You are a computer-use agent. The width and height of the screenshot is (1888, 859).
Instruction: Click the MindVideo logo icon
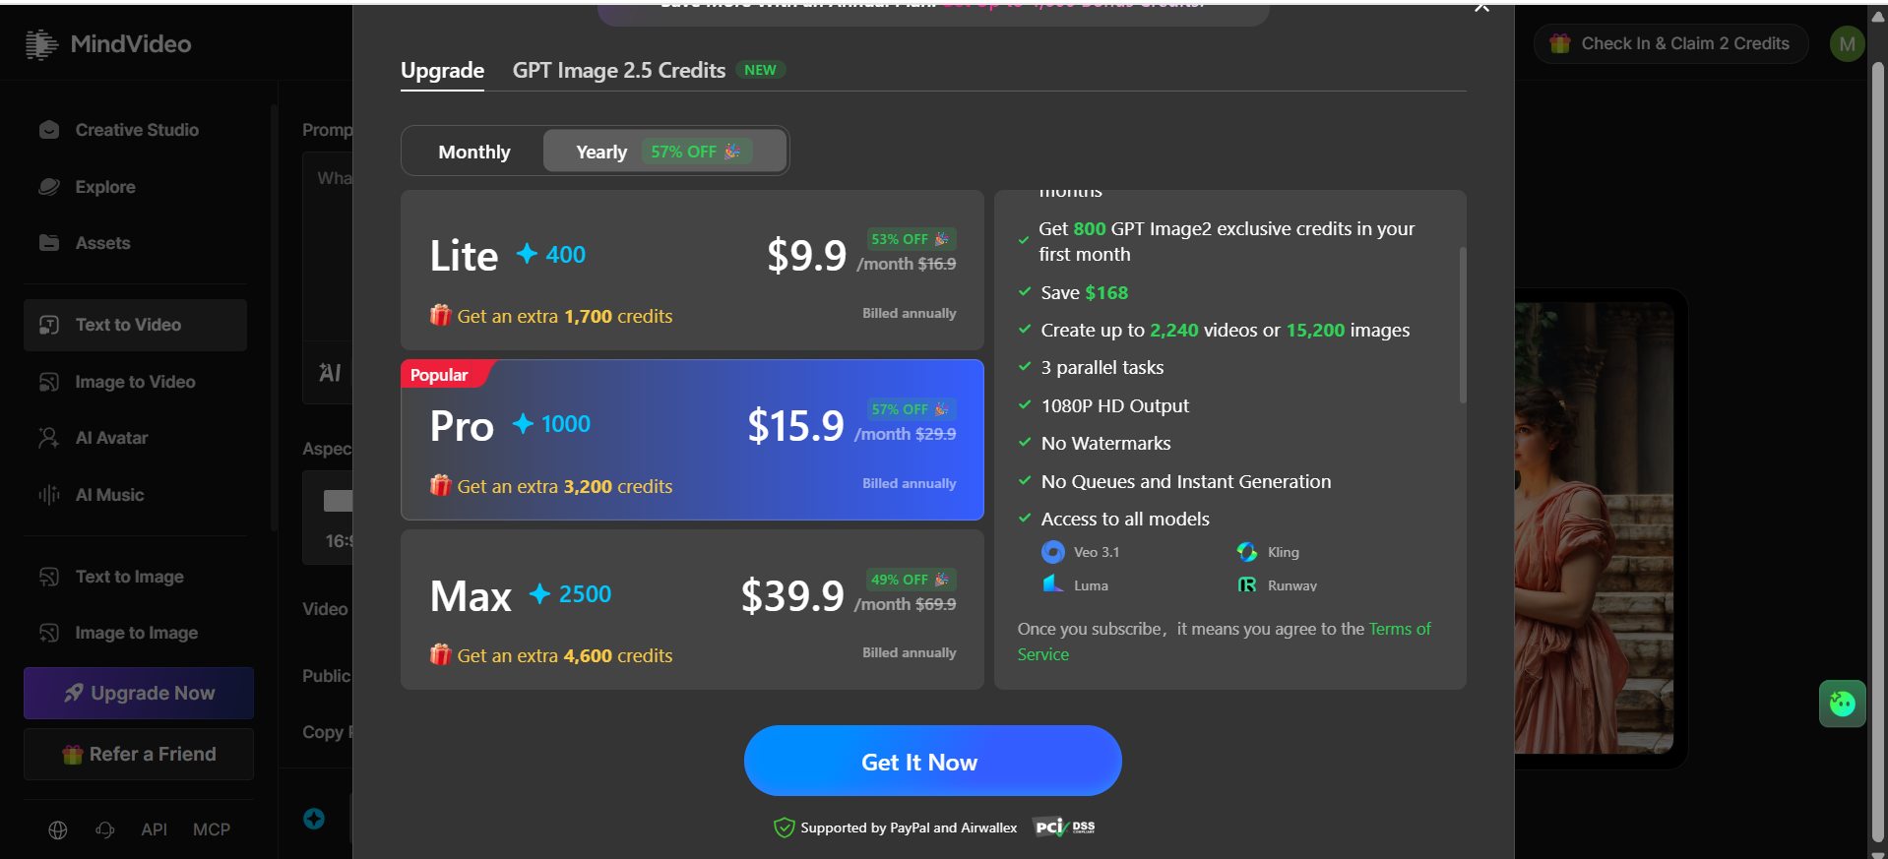(x=41, y=44)
